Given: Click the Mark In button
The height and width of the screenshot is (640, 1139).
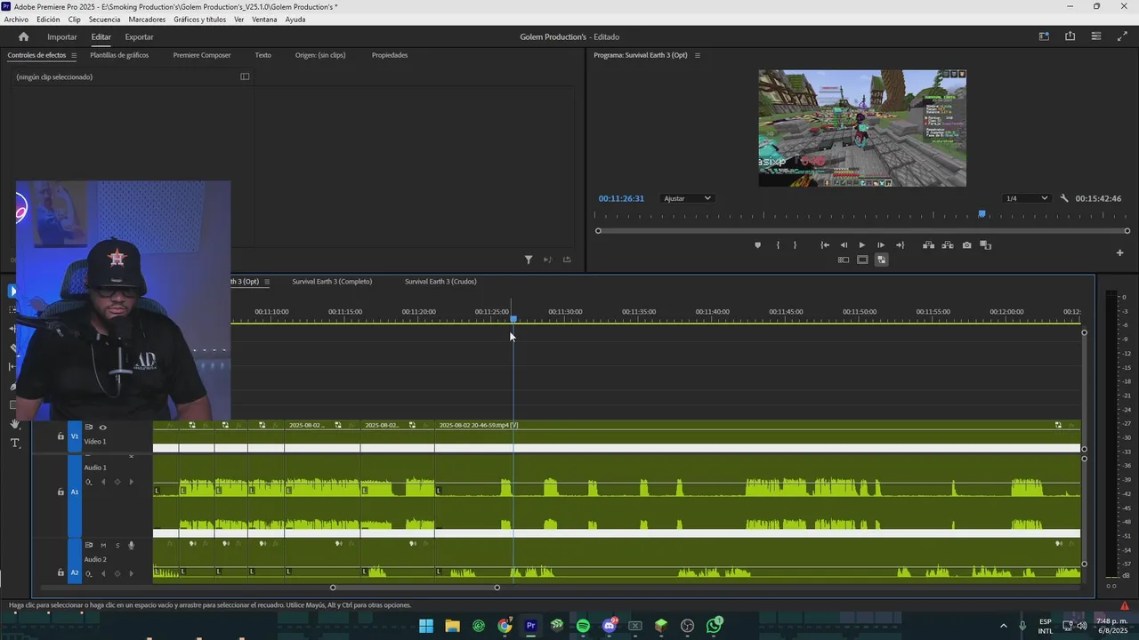Looking at the screenshot, I should (778, 245).
